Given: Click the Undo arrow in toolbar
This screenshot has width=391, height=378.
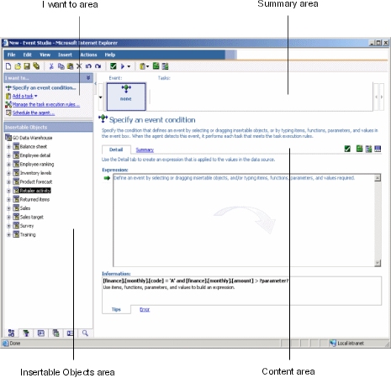Looking at the screenshot, I should coord(88,66).
